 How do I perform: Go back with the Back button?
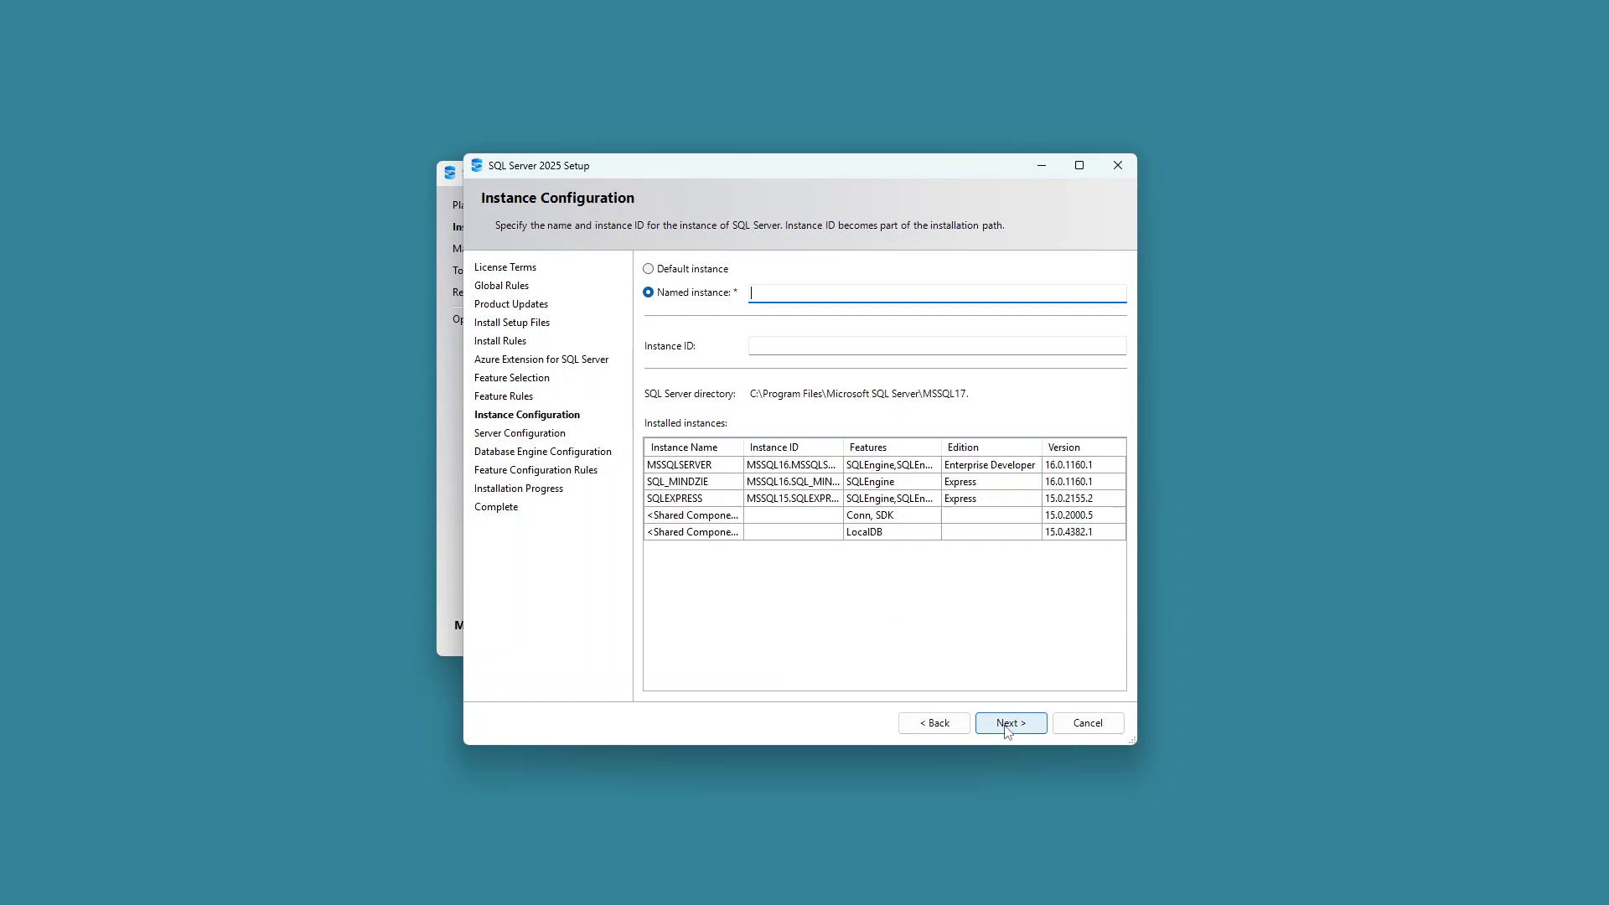[x=934, y=723]
